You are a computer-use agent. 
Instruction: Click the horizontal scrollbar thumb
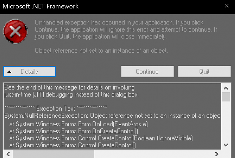[54, 154]
